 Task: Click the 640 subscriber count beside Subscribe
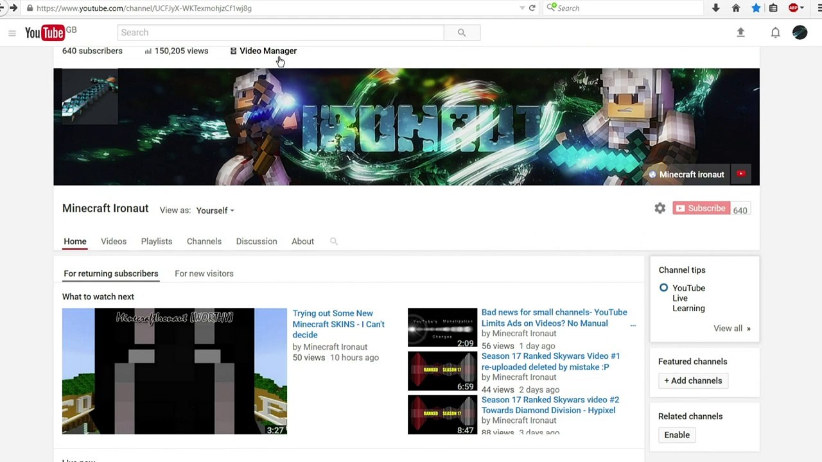(x=740, y=210)
